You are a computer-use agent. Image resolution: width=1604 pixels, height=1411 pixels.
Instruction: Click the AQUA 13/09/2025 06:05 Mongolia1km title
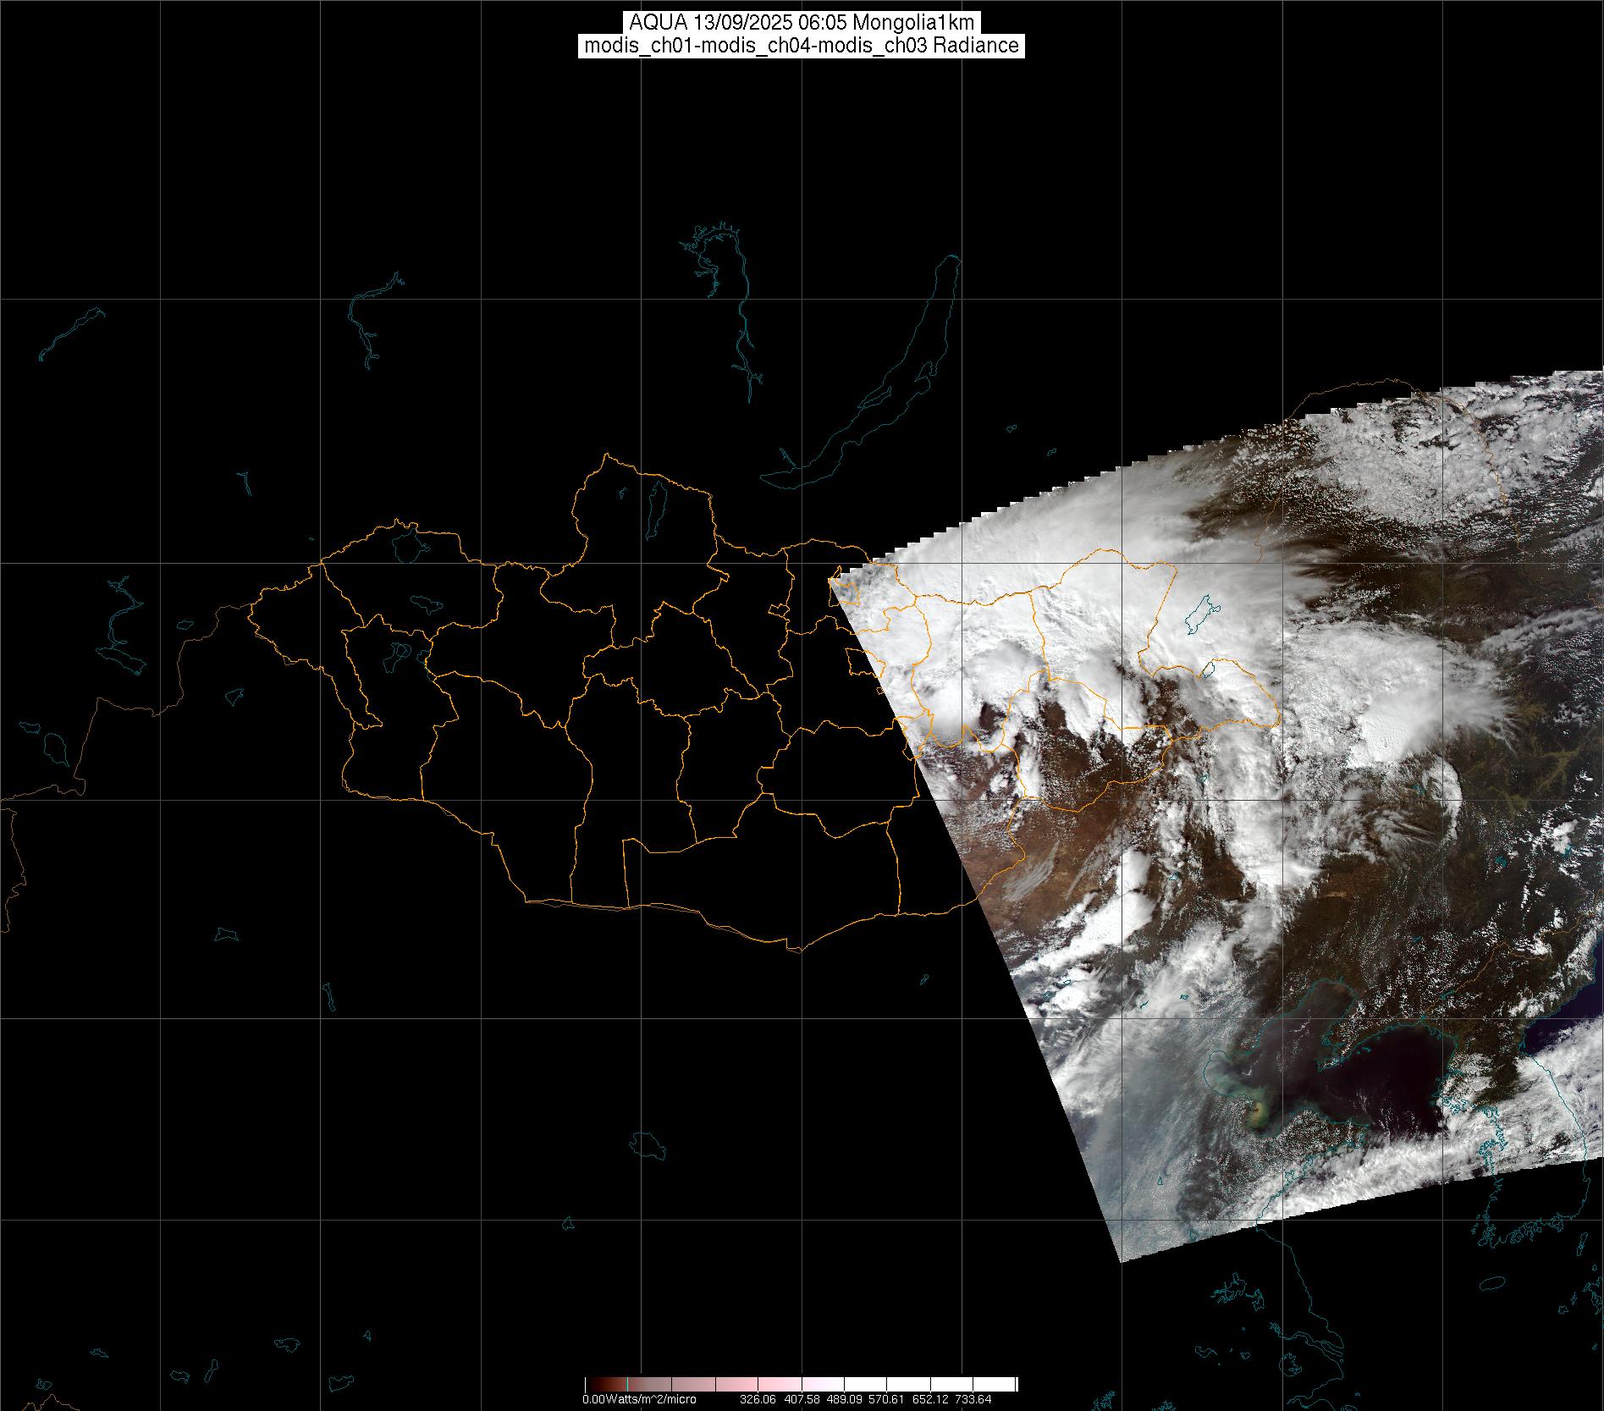pos(802,23)
